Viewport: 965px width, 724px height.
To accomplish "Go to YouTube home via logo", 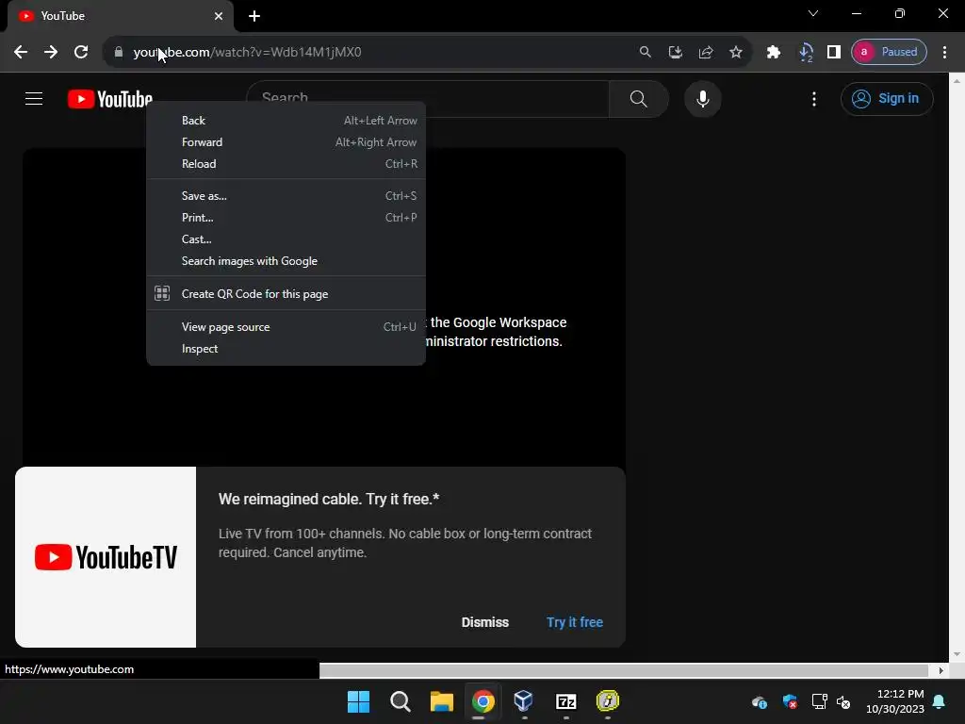I will point(110,98).
